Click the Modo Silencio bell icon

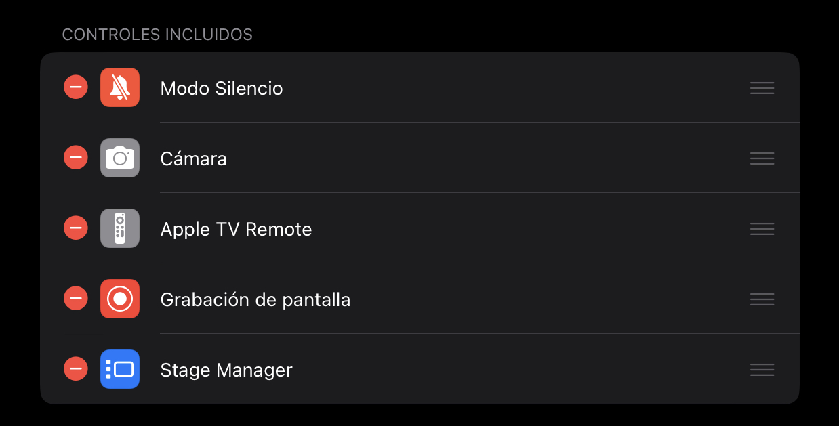coord(120,87)
